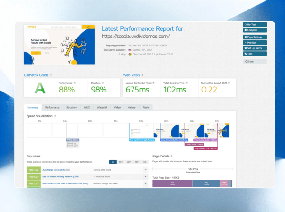Click the Onload Time marker
The height and width of the screenshot is (212, 285).
tap(194, 144)
